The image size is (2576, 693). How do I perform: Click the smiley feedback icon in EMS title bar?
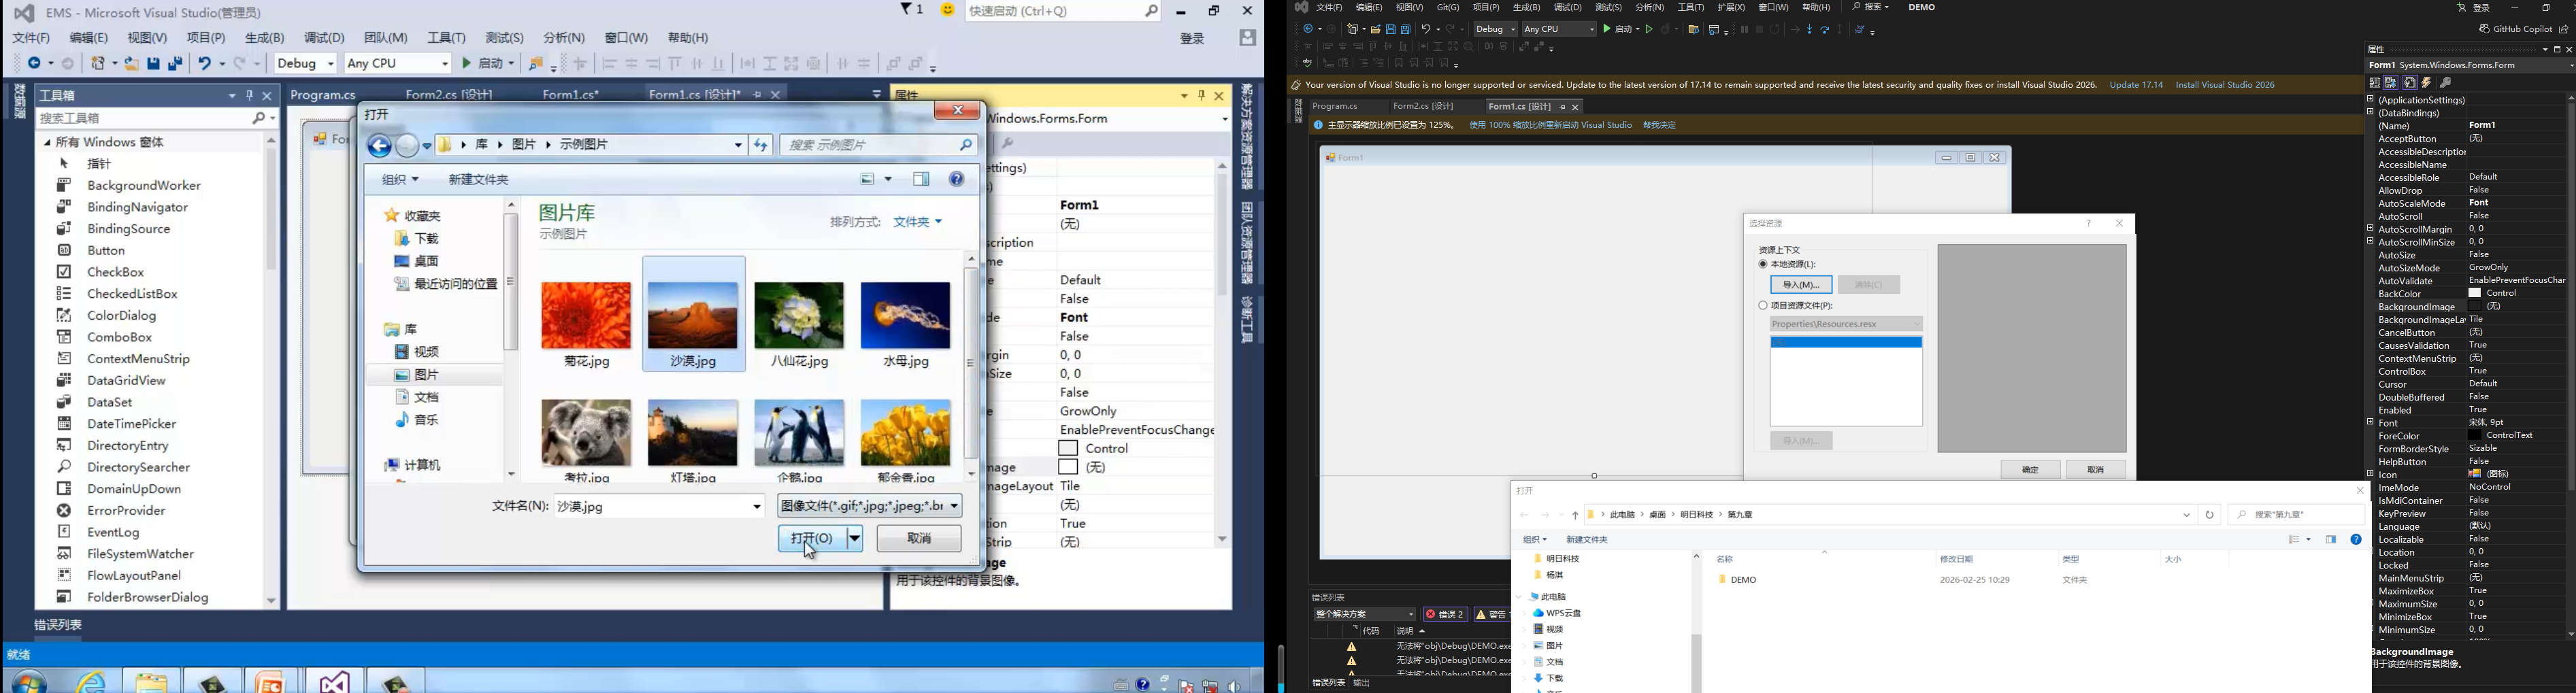tap(947, 10)
